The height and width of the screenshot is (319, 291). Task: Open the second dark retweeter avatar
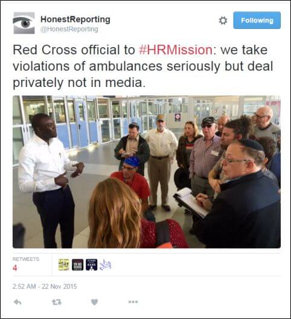[77, 265]
